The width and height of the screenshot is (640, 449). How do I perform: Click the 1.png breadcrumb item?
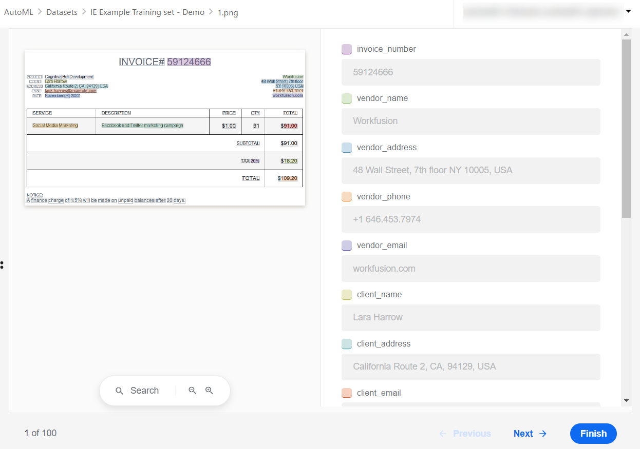[x=228, y=12]
